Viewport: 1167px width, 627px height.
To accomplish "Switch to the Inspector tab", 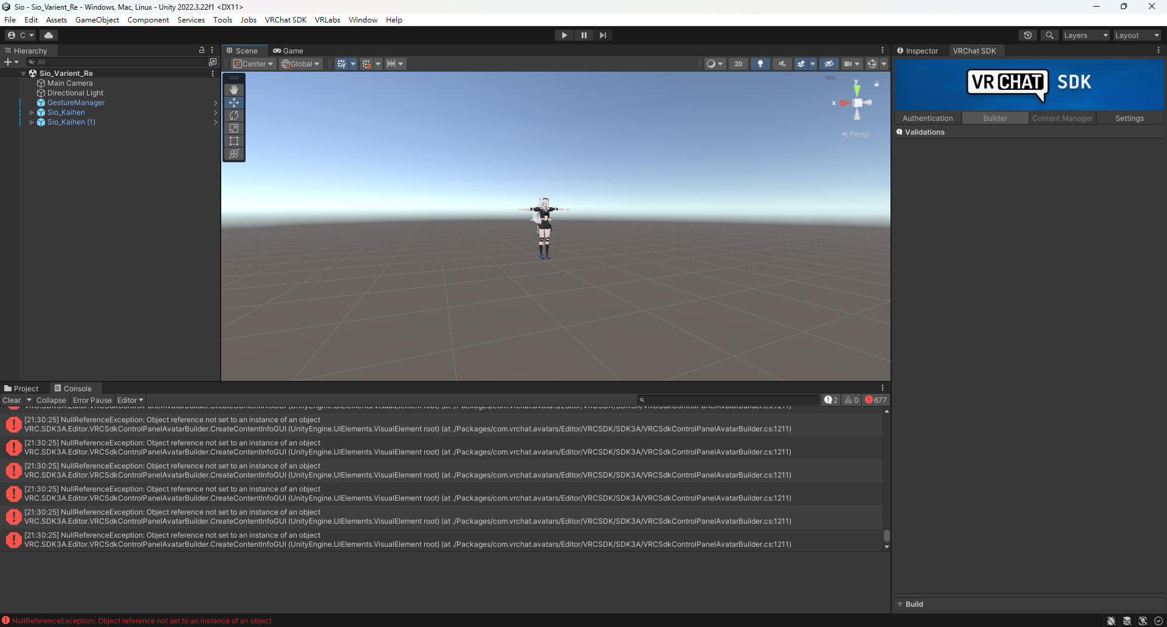I will click(918, 50).
